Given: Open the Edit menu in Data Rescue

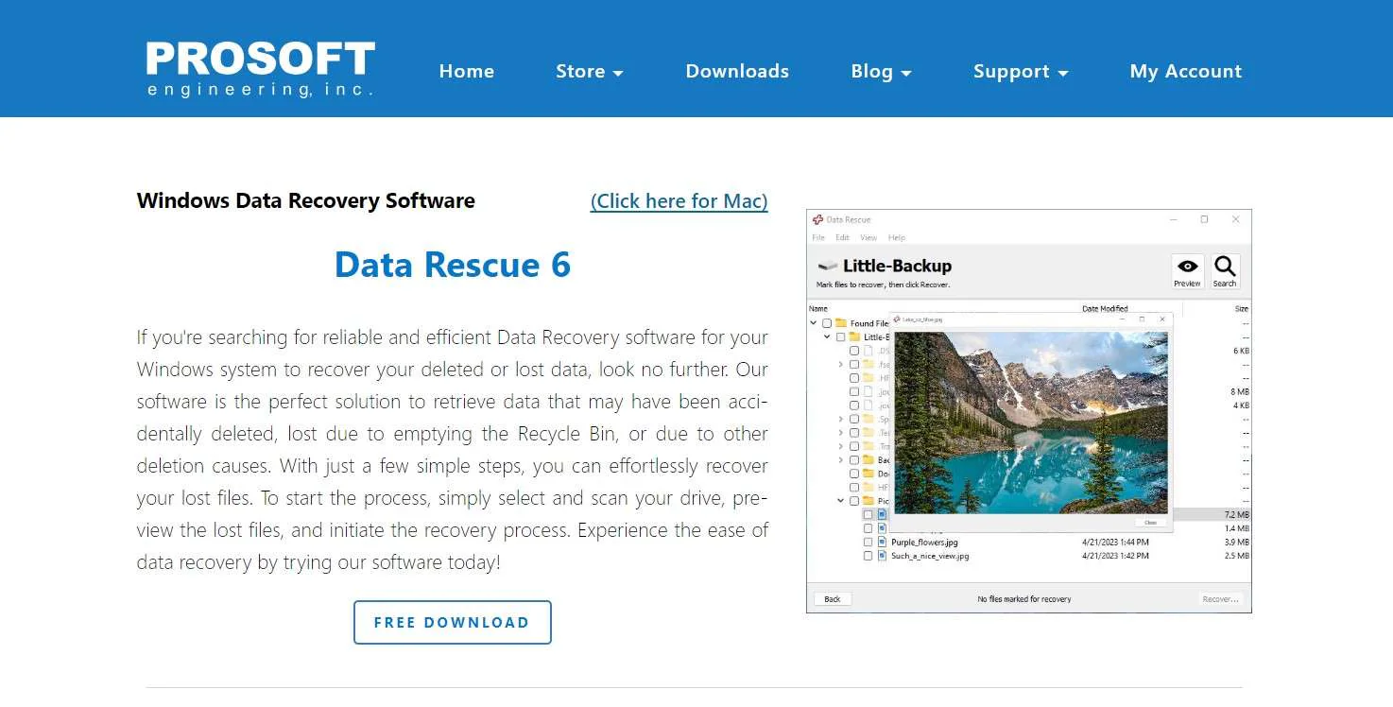Looking at the screenshot, I should [x=843, y=238].
